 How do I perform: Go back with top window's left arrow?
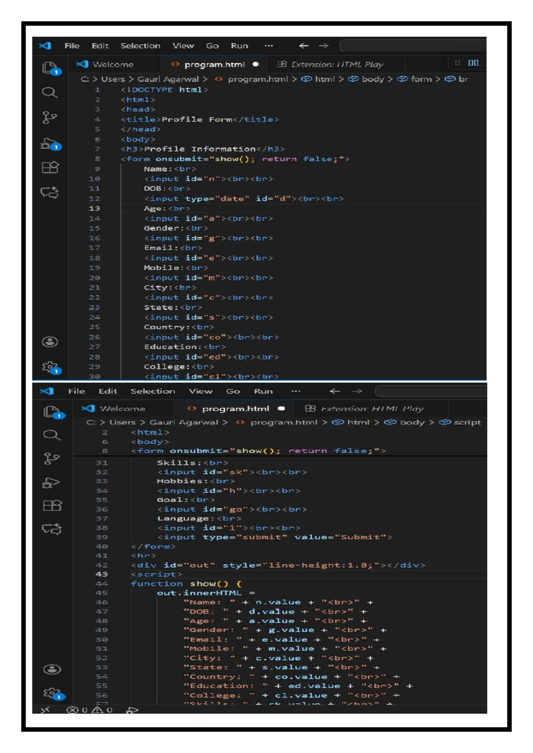(304, 46)
